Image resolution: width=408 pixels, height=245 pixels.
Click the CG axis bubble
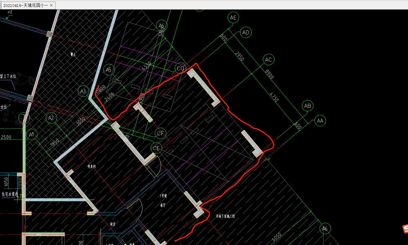(181, 68)
